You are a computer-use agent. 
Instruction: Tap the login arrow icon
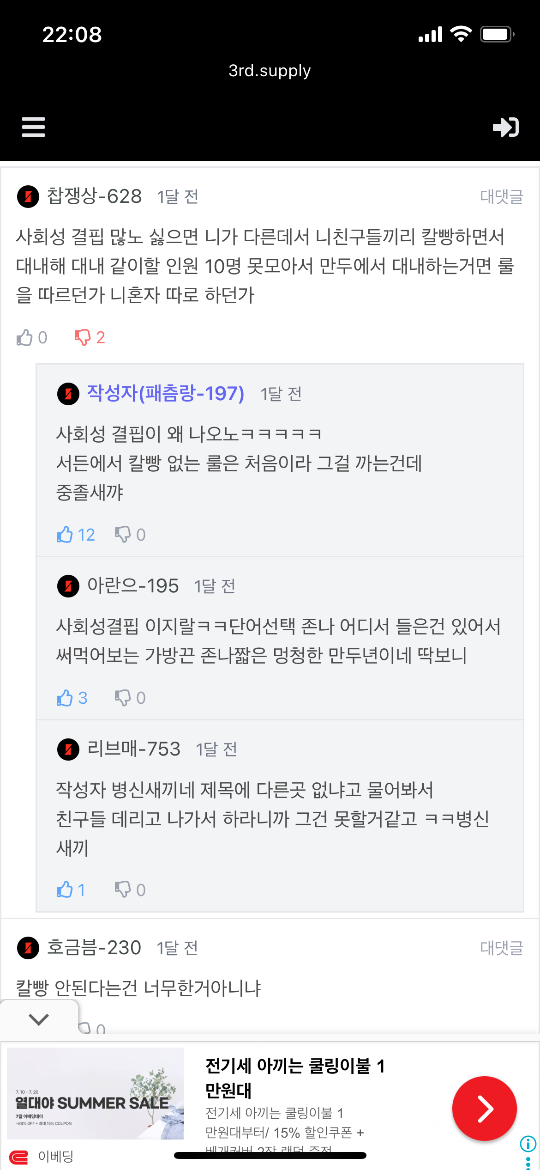[506, 127]
